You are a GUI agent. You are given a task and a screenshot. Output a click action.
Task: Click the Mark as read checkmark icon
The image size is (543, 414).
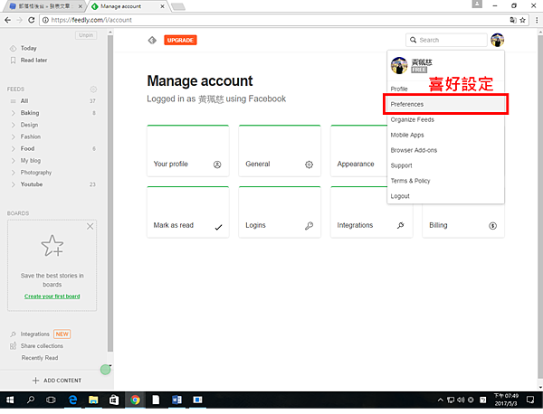pyautogui.click(x=218, y=227)
